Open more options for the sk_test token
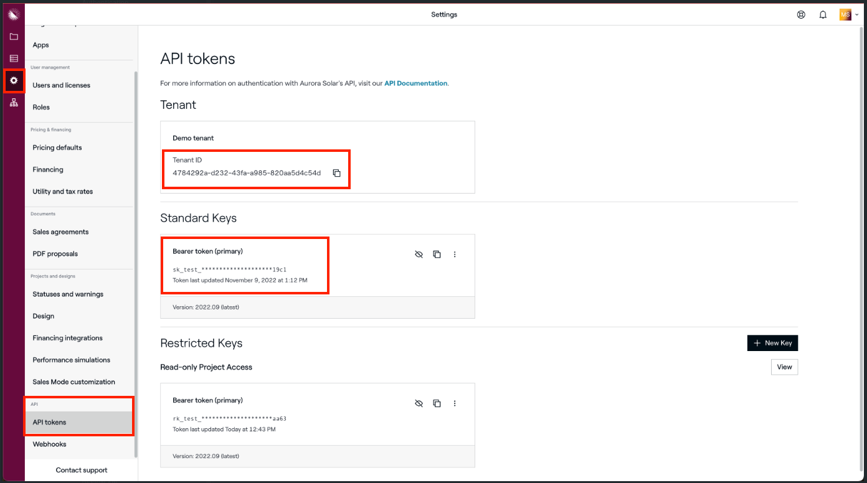This screenshot has height=483, width=867. (x=455, y=254)
